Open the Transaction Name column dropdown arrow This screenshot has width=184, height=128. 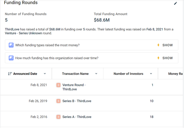(x=96, y=74)
